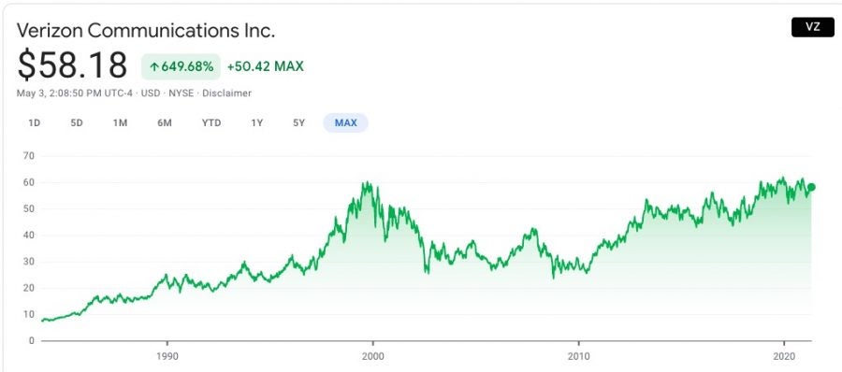Open the Disclaimer link
The height and width of the screenshot is (372, 842).
[226, 93]
